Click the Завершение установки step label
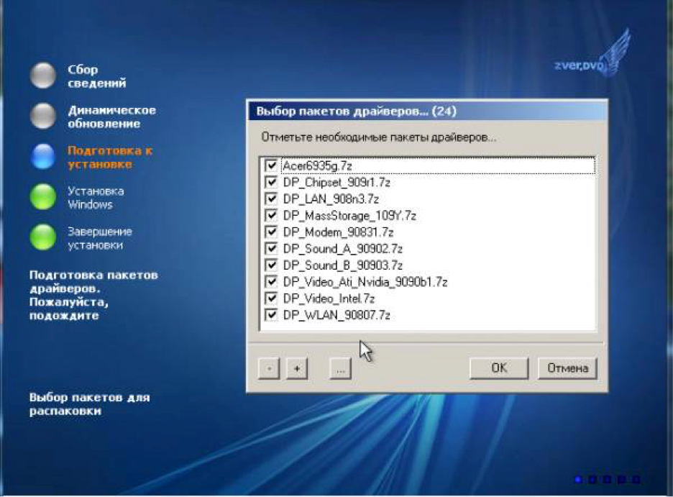The height and width of the screenshot is (497, 673). click(x=99, y=238)
